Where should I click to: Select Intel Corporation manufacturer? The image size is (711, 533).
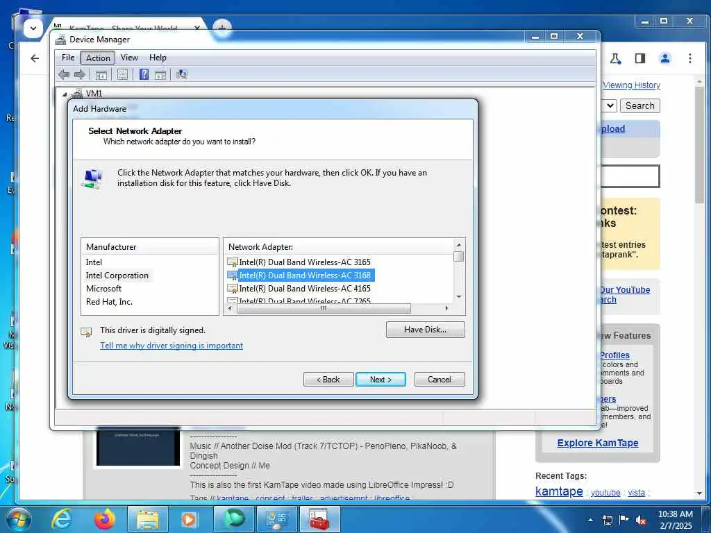pyautogui.click(x=117, y=275)
